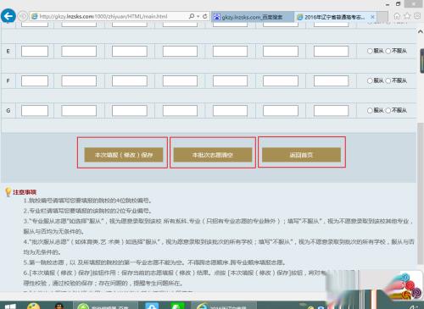Click the first input field in row E
The image size is (424, 309).
[x=35, y=52]
